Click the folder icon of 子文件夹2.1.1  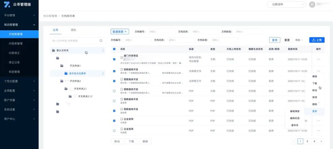click(70, 96)
